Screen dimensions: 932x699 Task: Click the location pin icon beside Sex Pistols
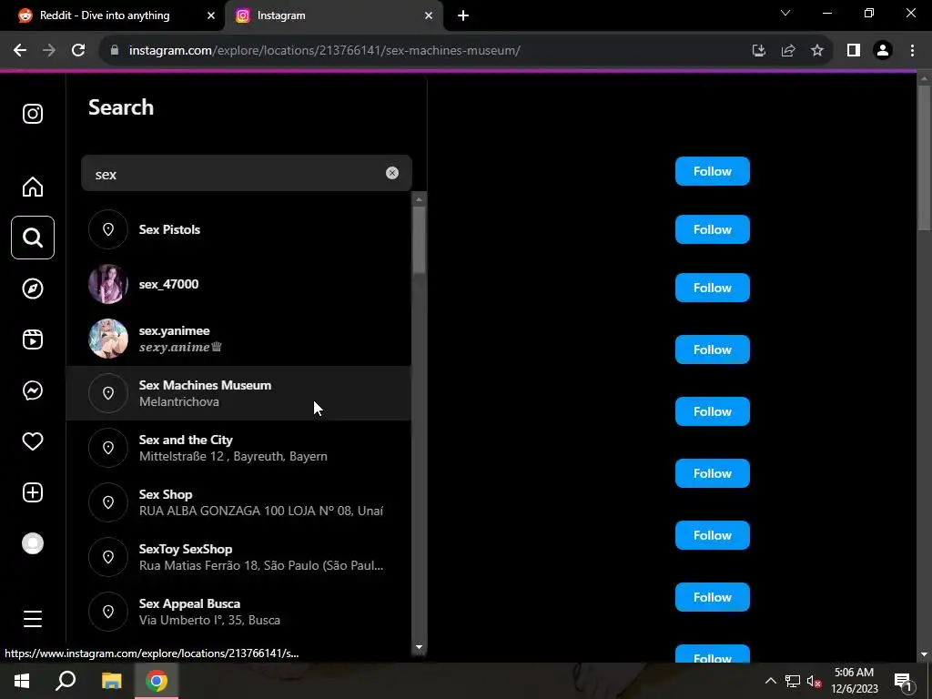pos(108,229)
